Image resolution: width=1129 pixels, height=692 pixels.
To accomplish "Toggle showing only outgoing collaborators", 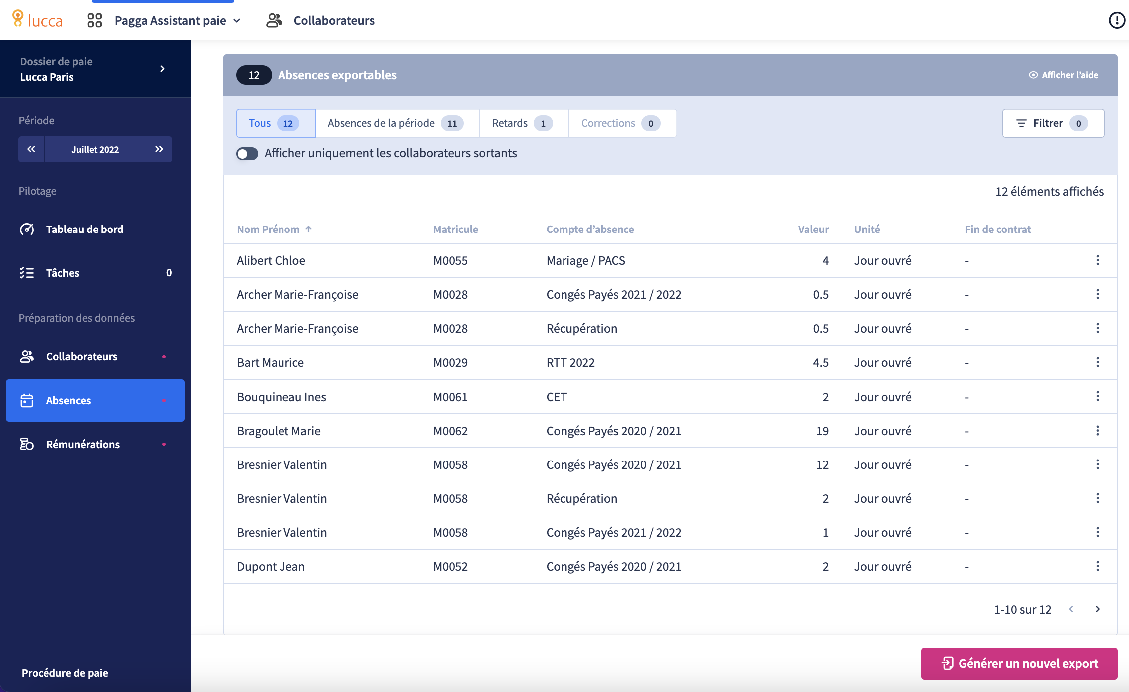I will [x=247, y=154].
